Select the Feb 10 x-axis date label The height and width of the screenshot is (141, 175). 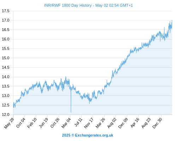tap(32, 123)
